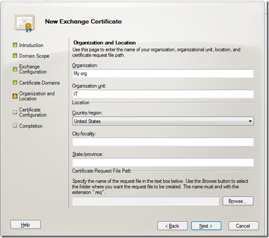Click the Help button
The width and height of the screenshot is (269, 238).
tap(25, 225)
